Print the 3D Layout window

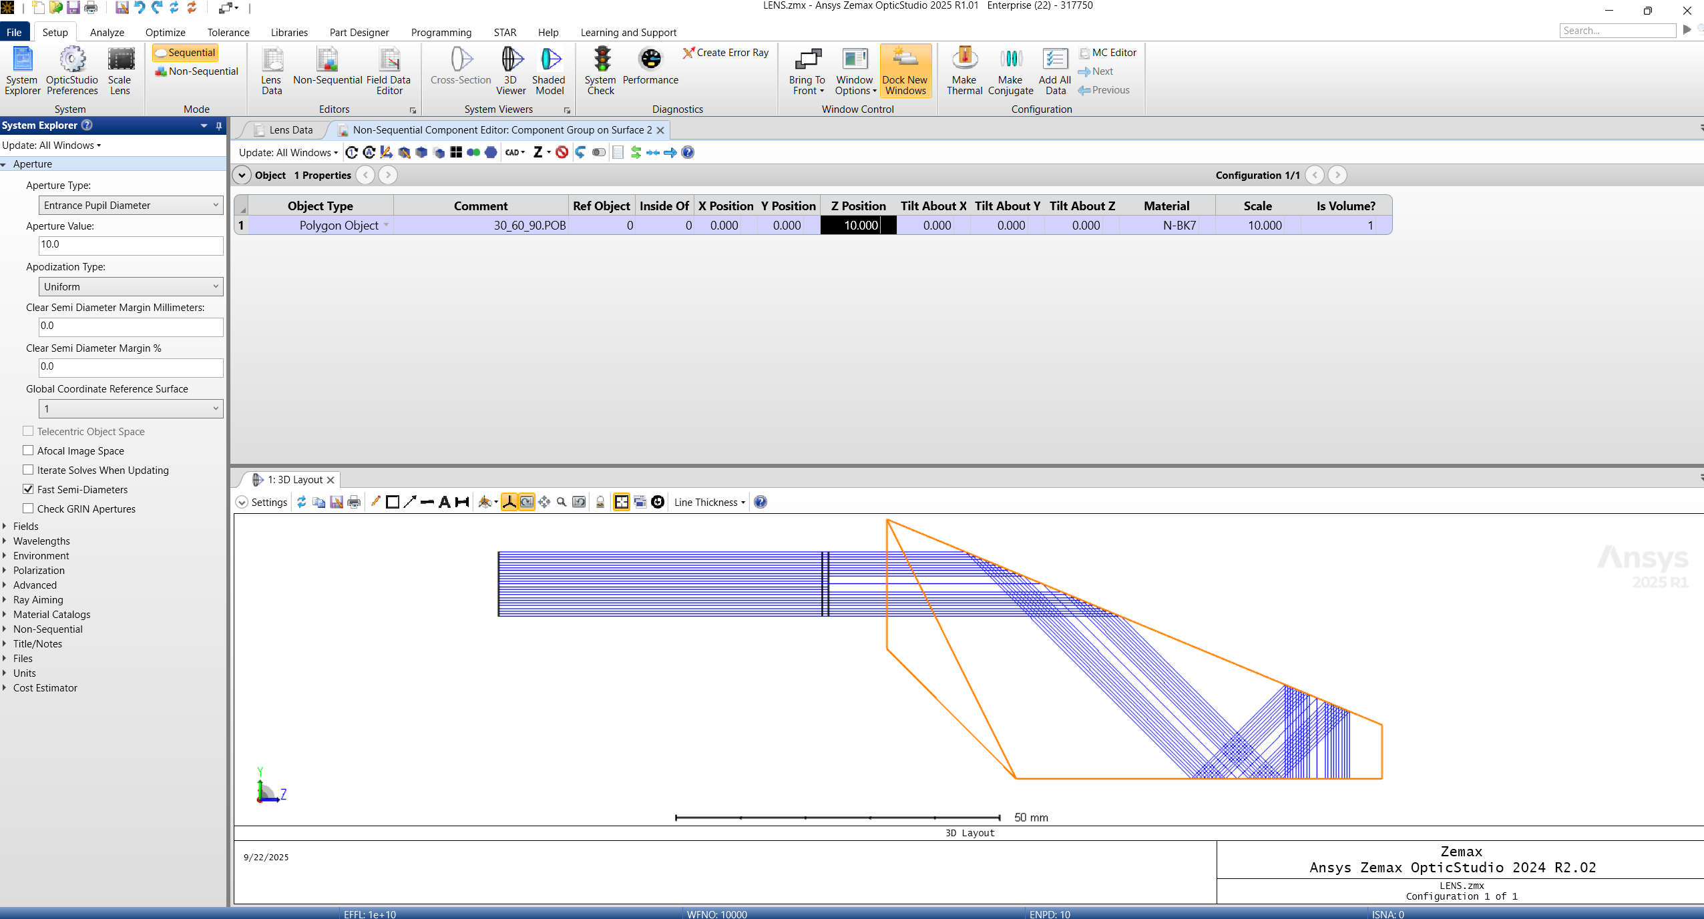354,502
